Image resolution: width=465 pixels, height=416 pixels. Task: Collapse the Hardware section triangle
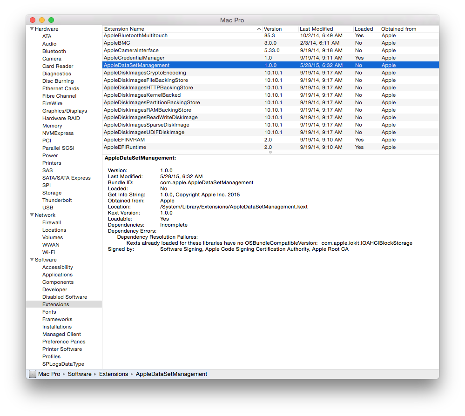pos(32,29)
